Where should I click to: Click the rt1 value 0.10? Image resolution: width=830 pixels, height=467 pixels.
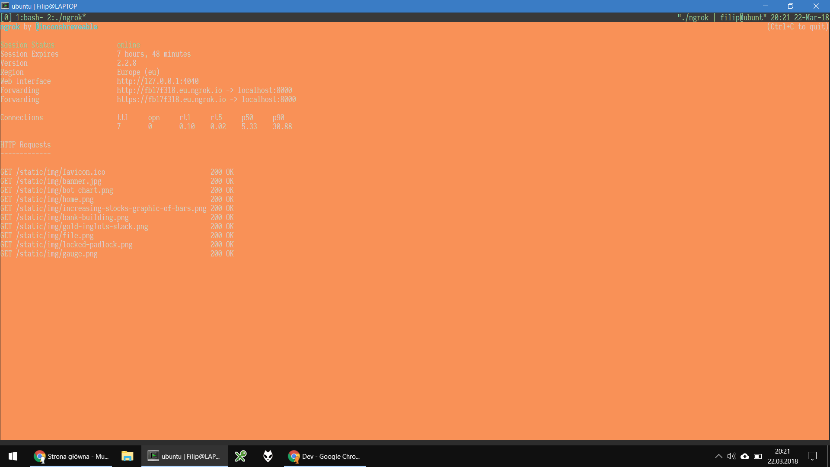(x=187, y=127)
